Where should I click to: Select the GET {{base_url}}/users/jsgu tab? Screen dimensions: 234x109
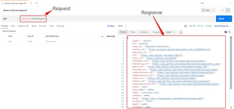13,3
